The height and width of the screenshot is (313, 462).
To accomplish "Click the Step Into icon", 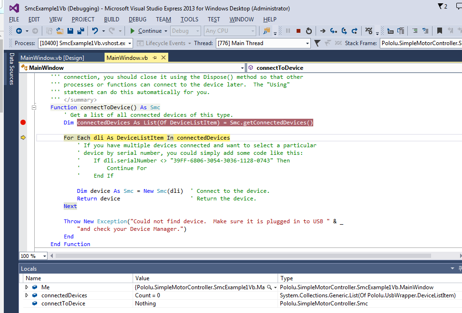I will click(x=333, y=31).
